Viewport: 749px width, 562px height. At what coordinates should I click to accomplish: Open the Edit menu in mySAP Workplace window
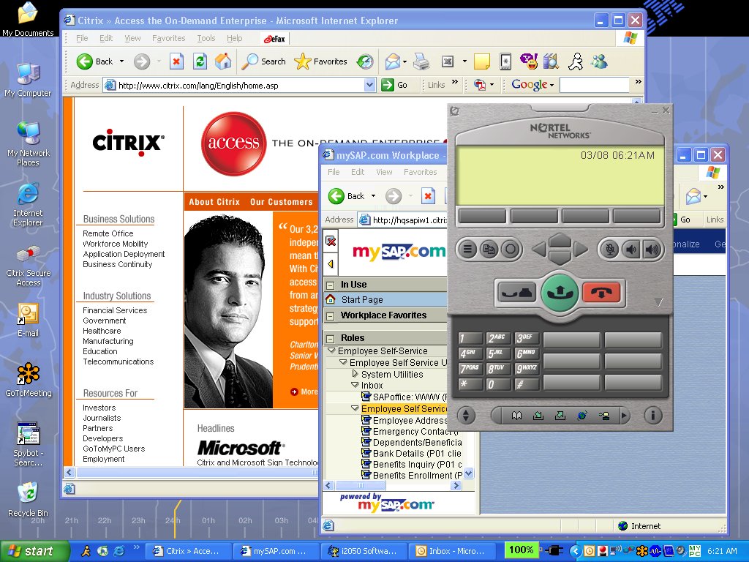[357, 172]
